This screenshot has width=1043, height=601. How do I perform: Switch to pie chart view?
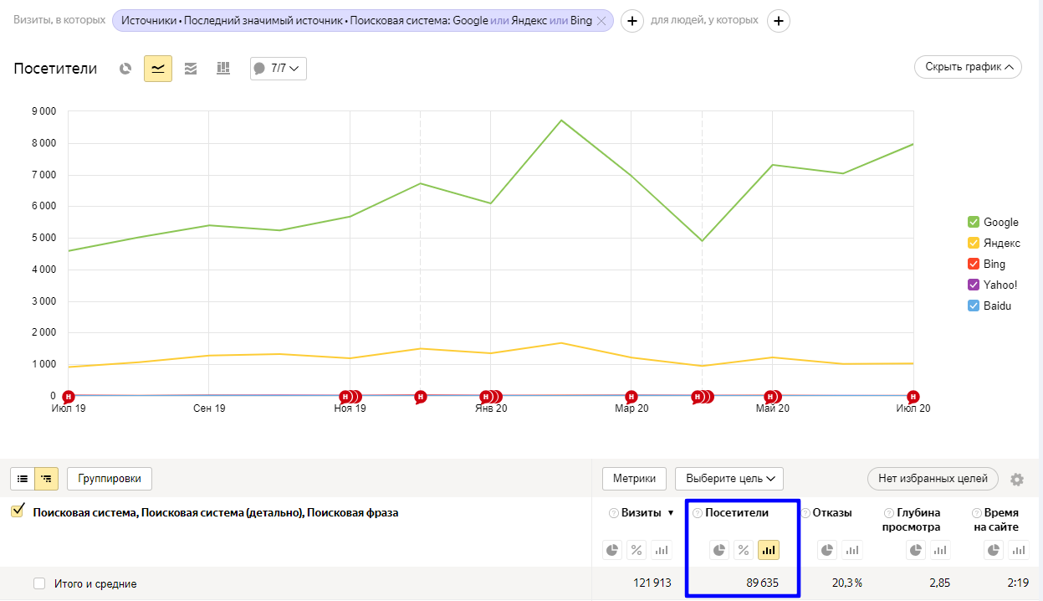[x=125, y=69]
